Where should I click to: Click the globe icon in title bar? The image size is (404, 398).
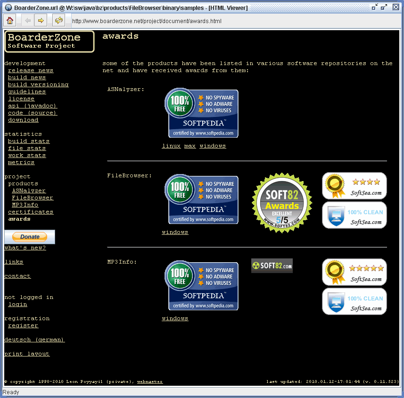point(8,8)
